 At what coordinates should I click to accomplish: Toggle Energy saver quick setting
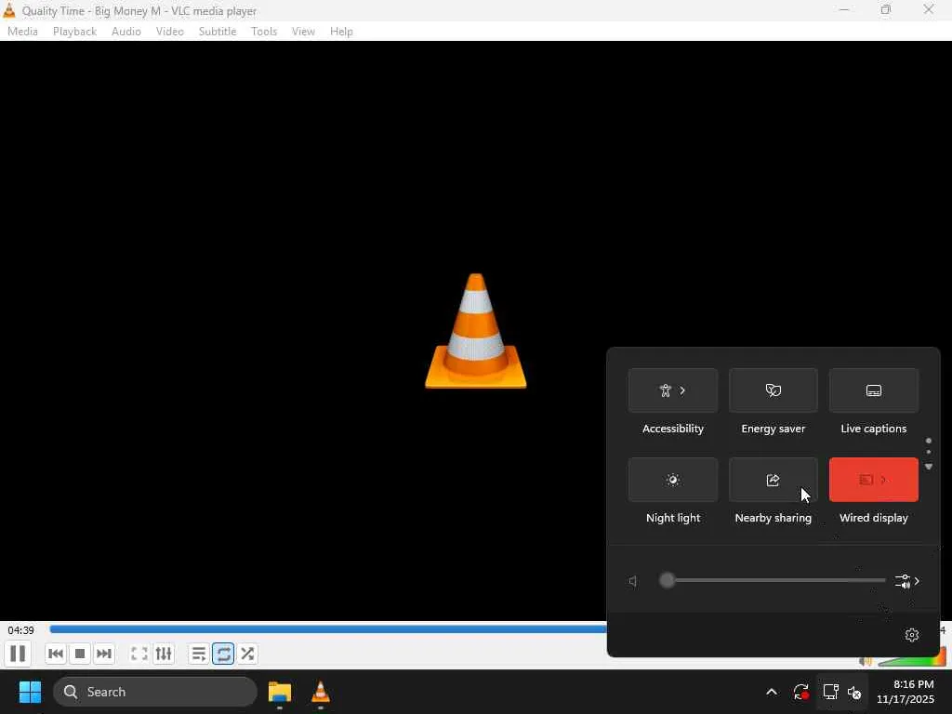(773, 390)
